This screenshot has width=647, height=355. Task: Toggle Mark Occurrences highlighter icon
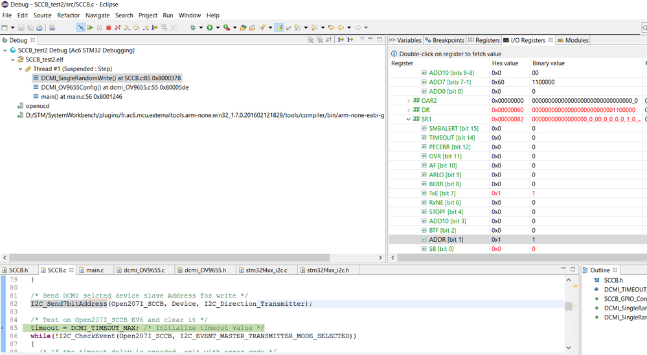pos(279,28)
